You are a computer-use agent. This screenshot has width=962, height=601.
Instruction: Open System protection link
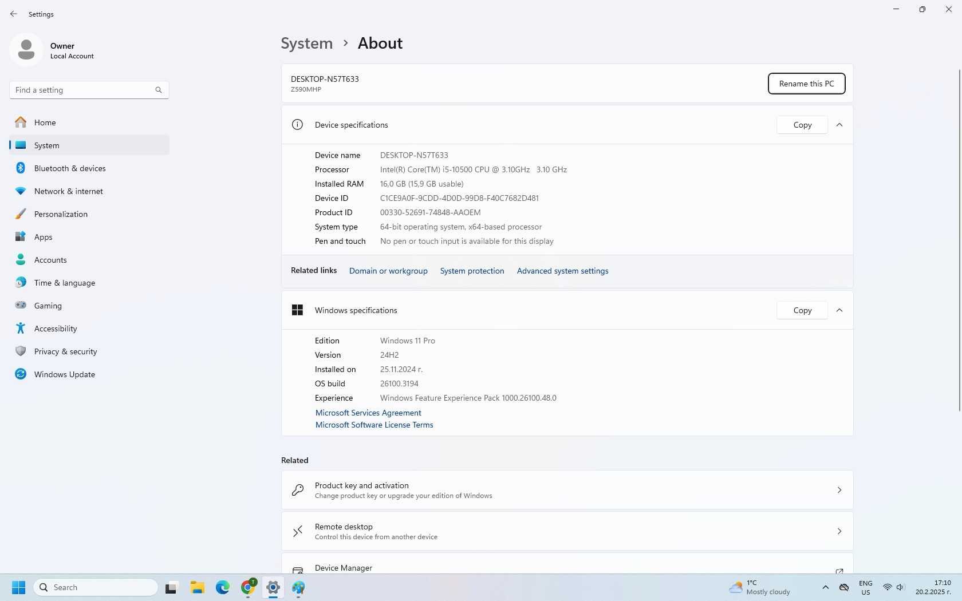472,271
